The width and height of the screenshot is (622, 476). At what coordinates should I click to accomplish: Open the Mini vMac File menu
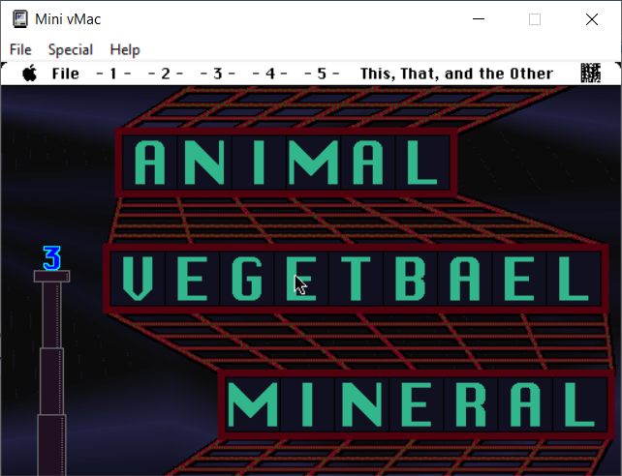click(x=20, y=50)
